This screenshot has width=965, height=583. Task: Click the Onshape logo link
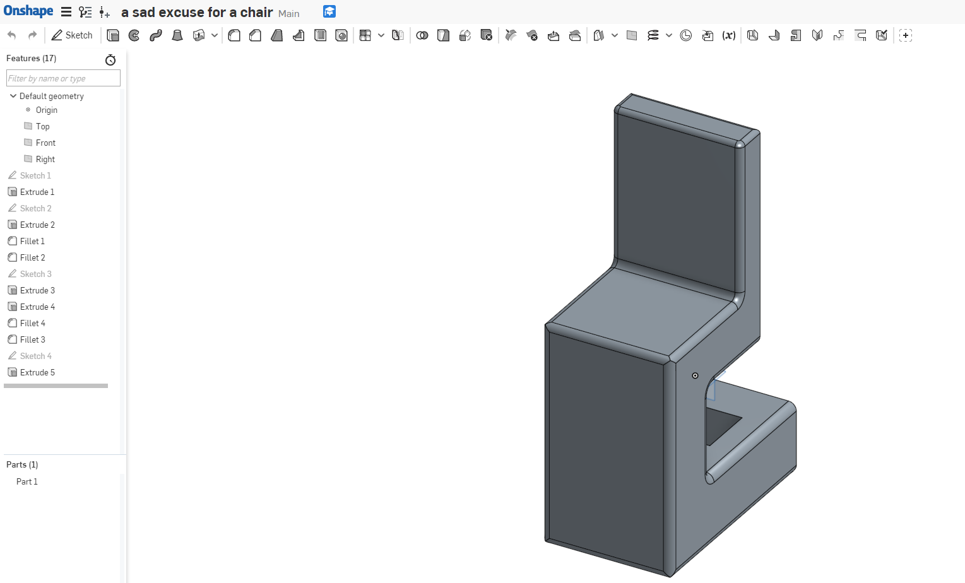[x=28, y=11]
